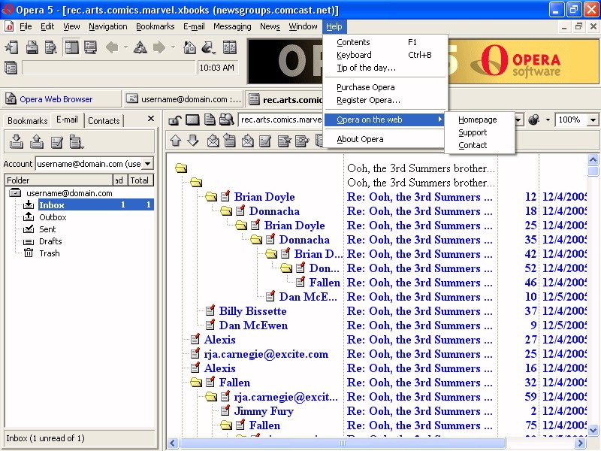601x451 pixels.
Task: Click the first envelope reply icon
Action: pyautogui.click(x=213, y=141)
